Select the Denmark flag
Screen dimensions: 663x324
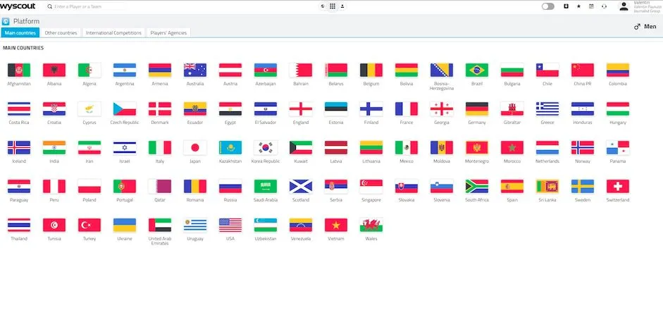coord(160,109)
